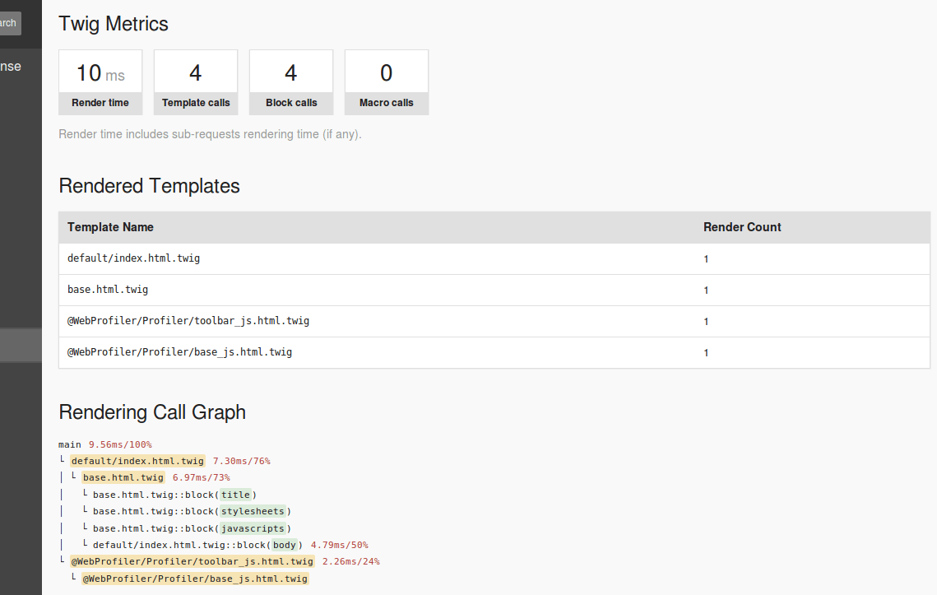Select default/index.html.twig row in Rendered Templates table
The width and height of the screenshot is (937, 595).
[x=133, y=258]
